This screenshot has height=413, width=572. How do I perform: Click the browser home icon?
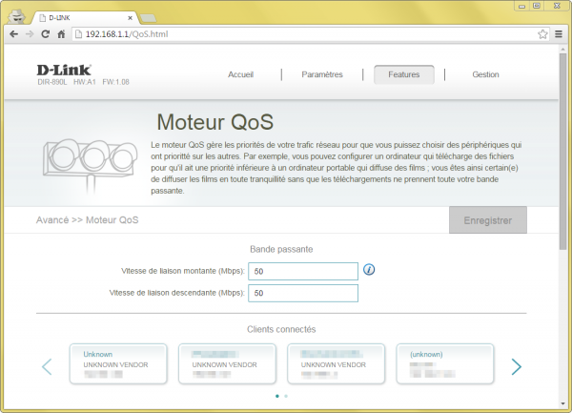(x=62, y=33)
